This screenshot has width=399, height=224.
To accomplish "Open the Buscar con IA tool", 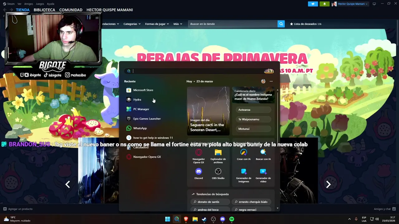I will [x=263, y=155].
